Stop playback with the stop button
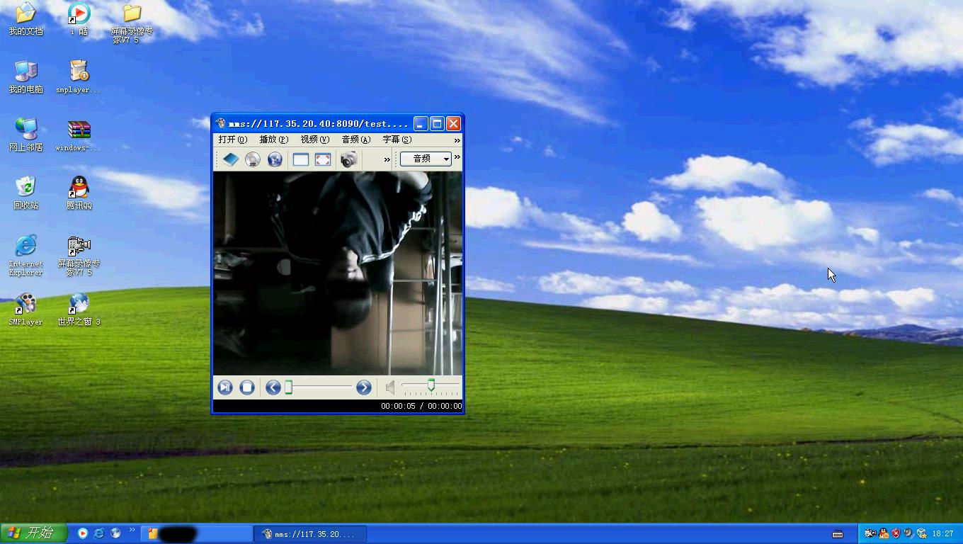Viewport: 963px width, 544px height. tap(246, 387)
